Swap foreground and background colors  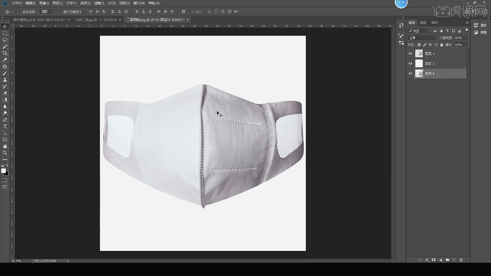point(7,166)
